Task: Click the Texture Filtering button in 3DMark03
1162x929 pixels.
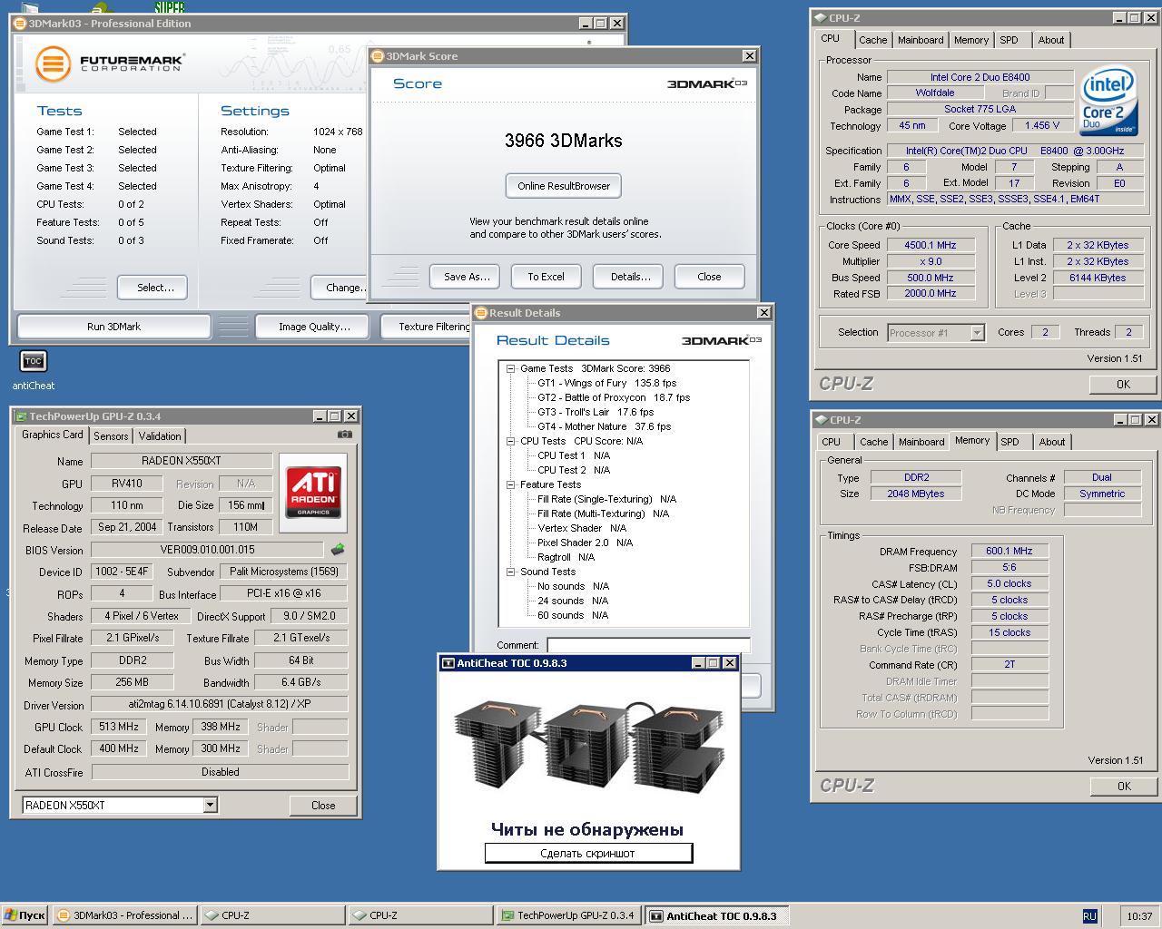Action: (x=427, y=327)
